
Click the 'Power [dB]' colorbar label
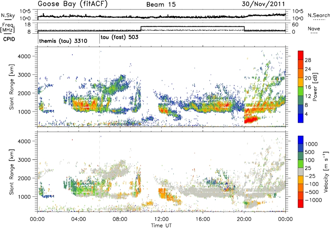coord(315,87)
